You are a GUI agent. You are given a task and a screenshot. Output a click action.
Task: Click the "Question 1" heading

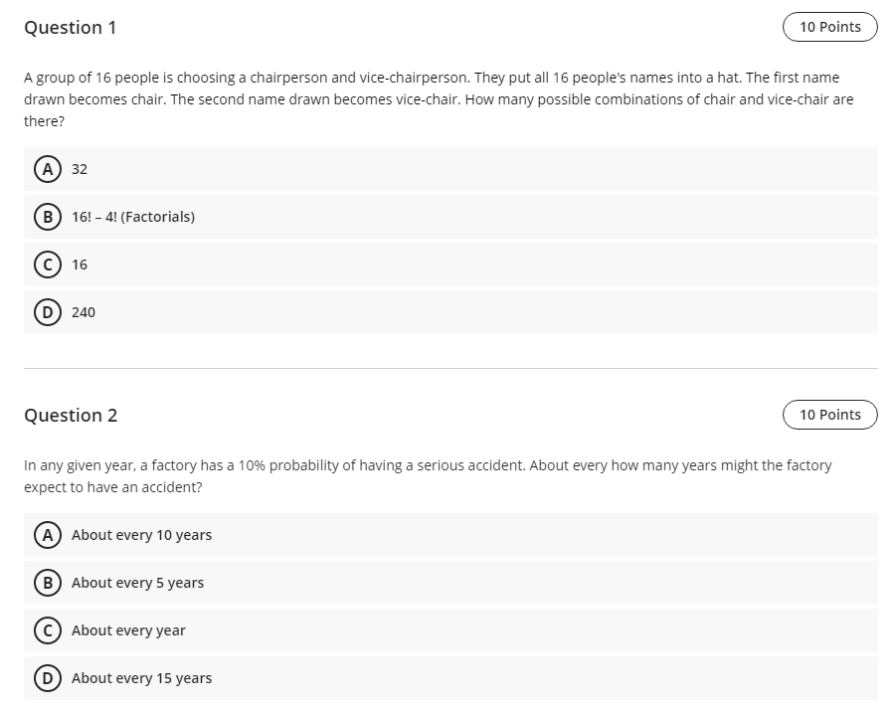click(70, 28)
